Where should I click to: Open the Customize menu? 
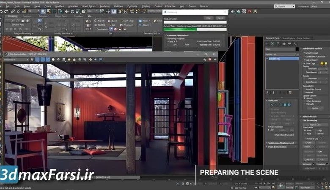click(x=132, y=6)
